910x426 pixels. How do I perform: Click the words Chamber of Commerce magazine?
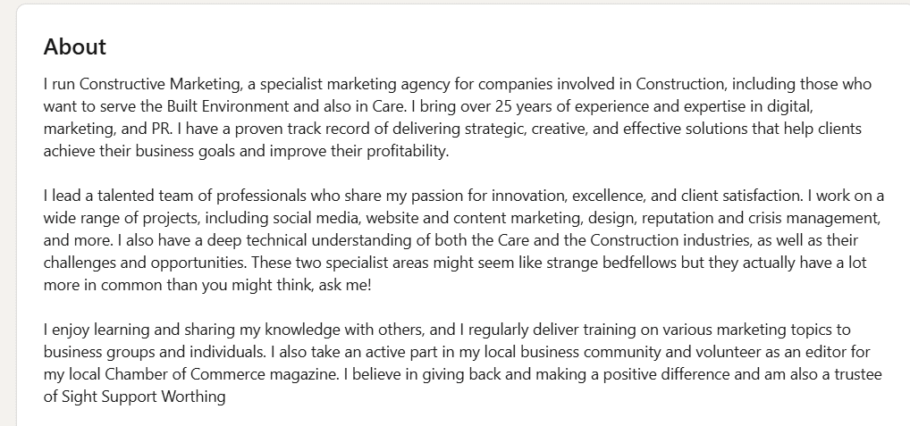(x=221, y=375)
